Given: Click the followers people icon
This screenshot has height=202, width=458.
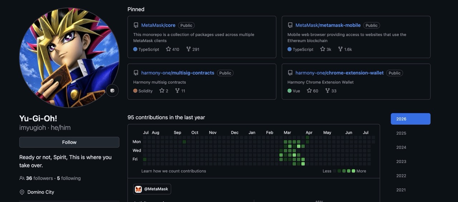Looking at the screenshot, I should pos(22,178).
